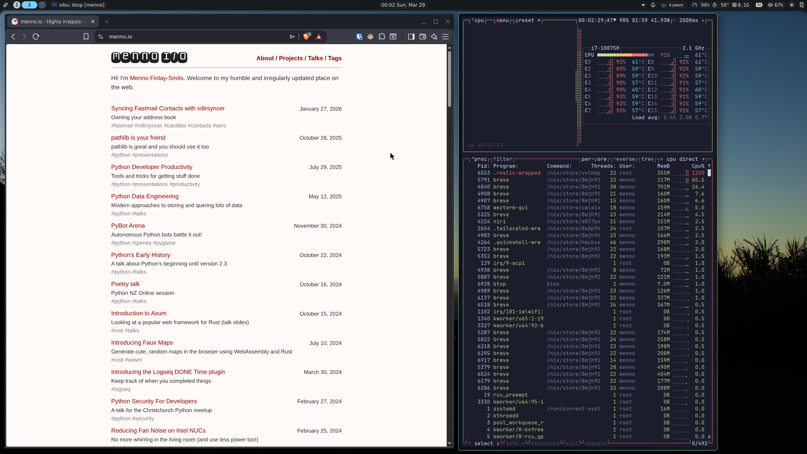Open the btop preset selector
The width and height of the screenshot is (807, 454).
coord(525,20)
